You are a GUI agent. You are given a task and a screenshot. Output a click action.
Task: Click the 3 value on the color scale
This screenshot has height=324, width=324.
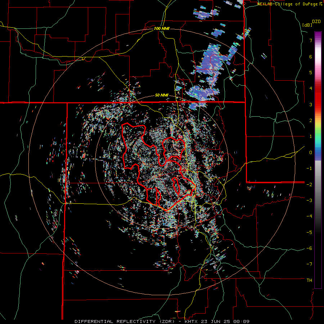[x=311, y=104]
